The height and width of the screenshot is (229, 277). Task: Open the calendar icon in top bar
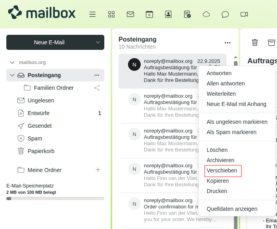[x=149, y=14]
